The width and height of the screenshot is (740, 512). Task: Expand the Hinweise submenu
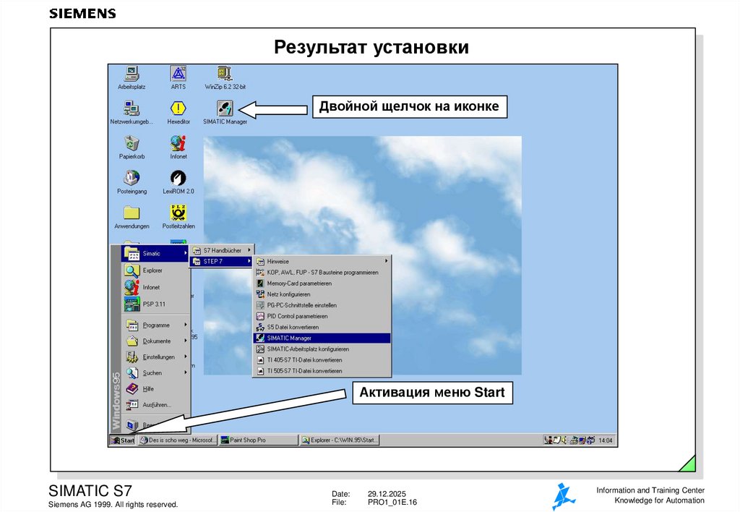tap(278, 261)
